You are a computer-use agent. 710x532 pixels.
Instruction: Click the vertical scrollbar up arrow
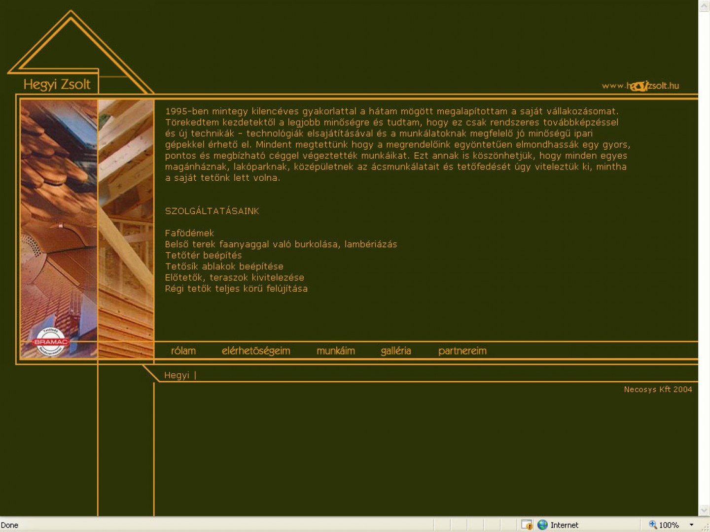pyautogui.click(x=704, y=5)
